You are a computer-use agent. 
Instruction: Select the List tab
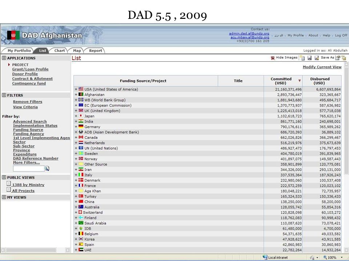(x=43, y=51)
